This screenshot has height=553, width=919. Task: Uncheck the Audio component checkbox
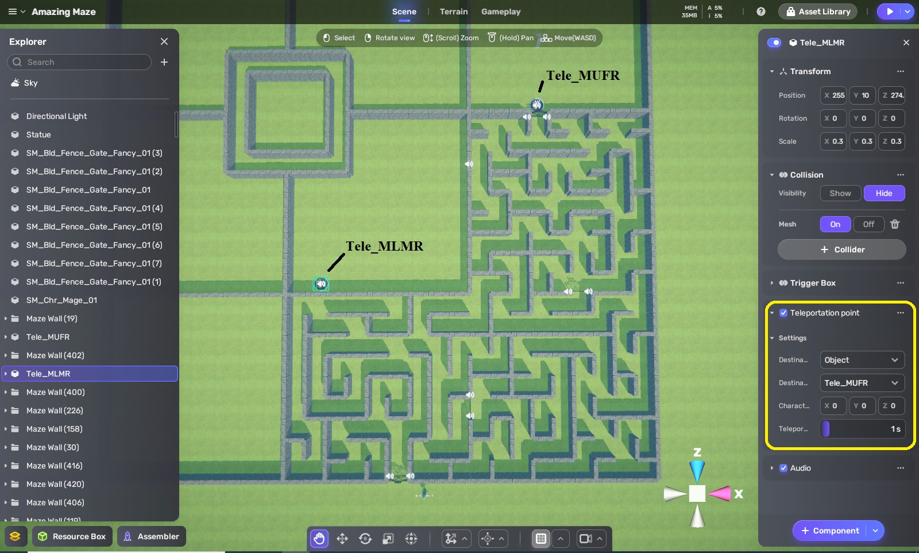(783, 468)
